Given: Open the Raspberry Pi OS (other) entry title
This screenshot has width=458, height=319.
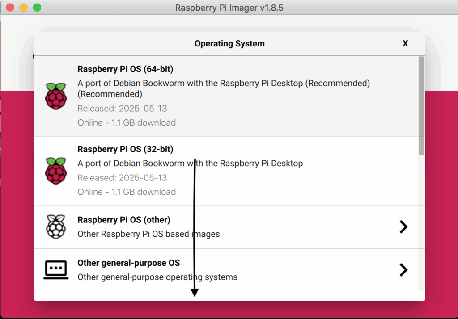Looking at the screenshot, I should click(x=124, y=220).
